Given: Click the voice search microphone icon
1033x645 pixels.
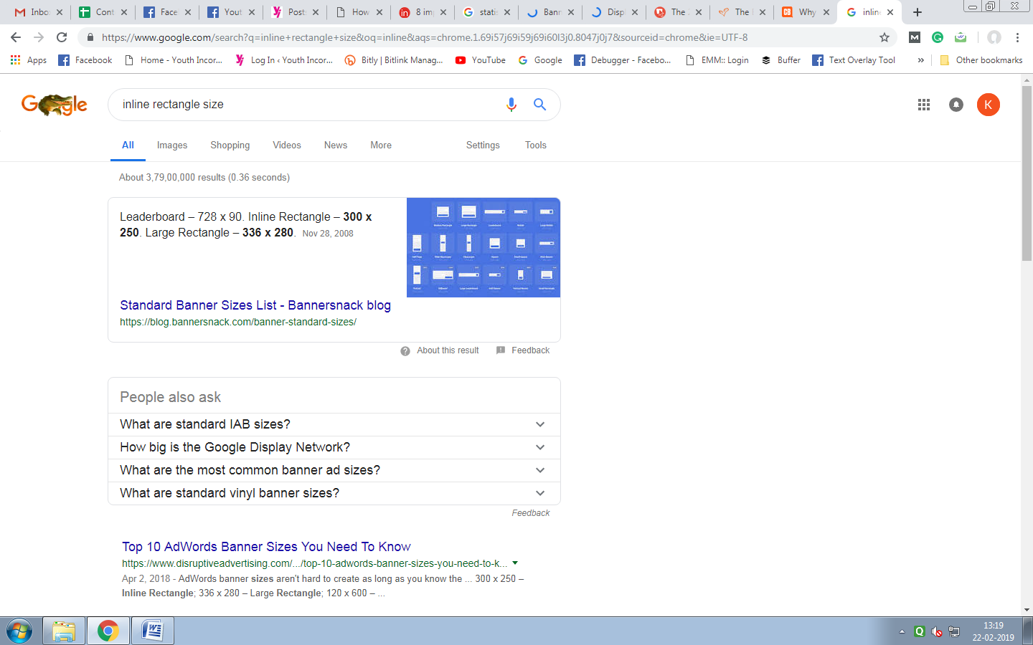Looking at the screenshot, I should (511, 105).
